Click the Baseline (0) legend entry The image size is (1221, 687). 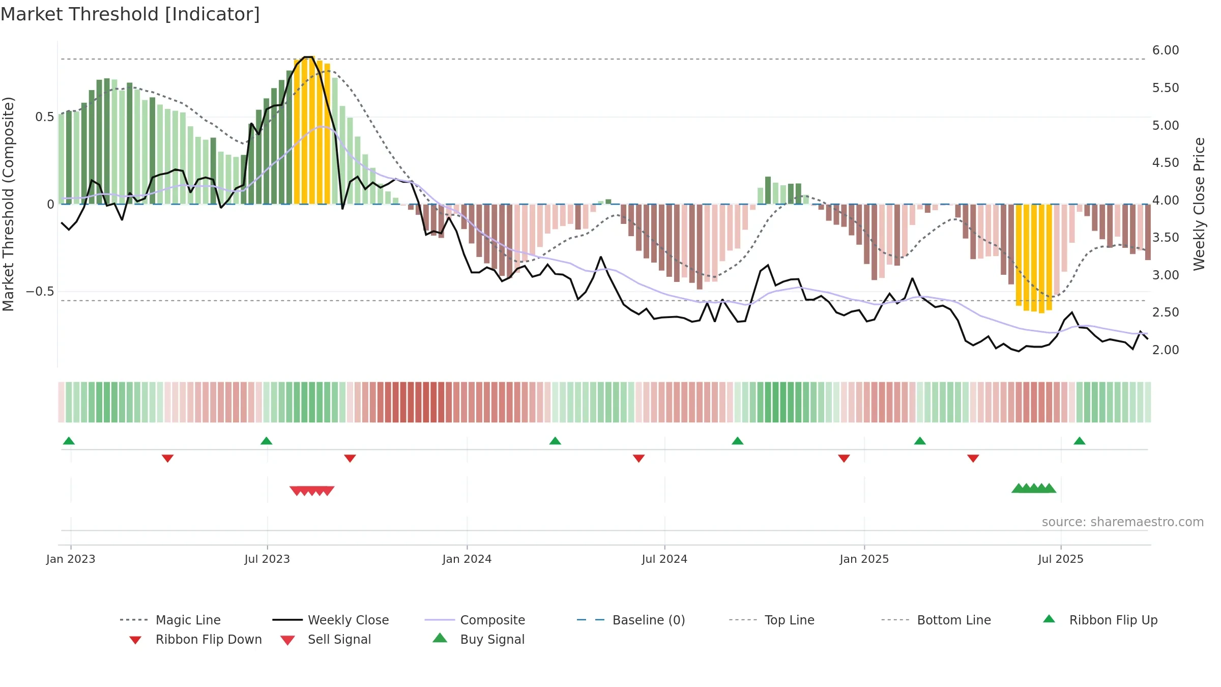631,620
